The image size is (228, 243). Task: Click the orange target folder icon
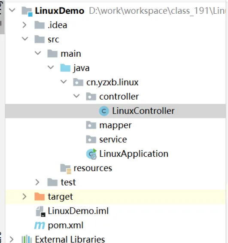point(40,197)
